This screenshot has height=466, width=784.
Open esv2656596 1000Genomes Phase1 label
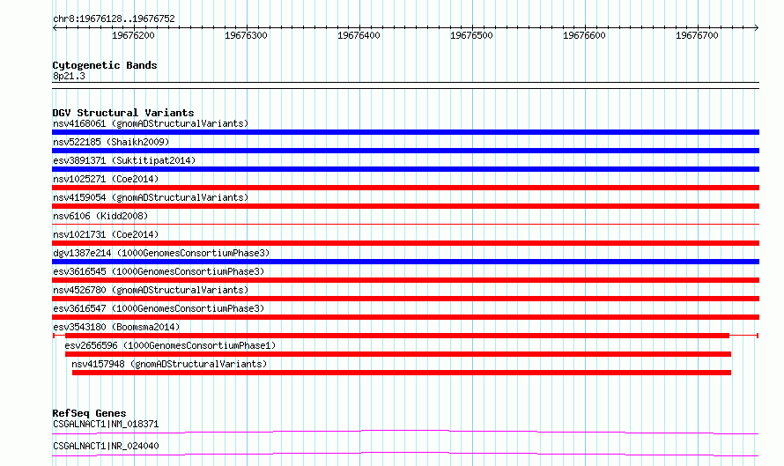(170, 345)
